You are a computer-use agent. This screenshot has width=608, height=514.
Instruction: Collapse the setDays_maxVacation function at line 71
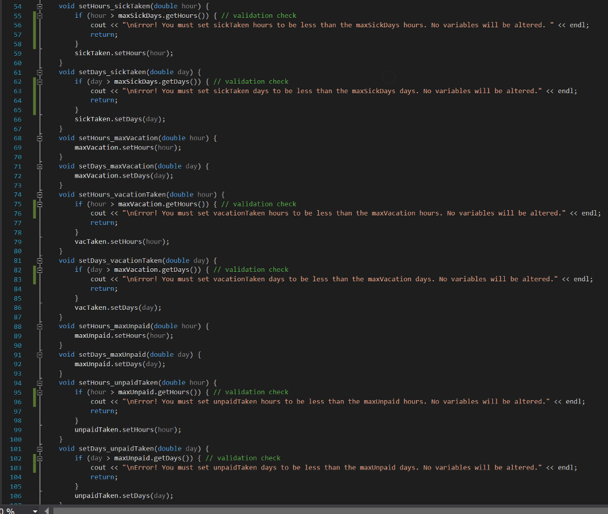(40, 167)
